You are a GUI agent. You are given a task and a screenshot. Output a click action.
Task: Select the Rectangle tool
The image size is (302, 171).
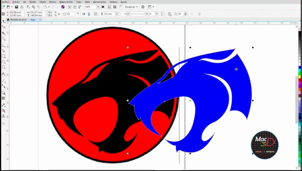click(x=3, y=56)
